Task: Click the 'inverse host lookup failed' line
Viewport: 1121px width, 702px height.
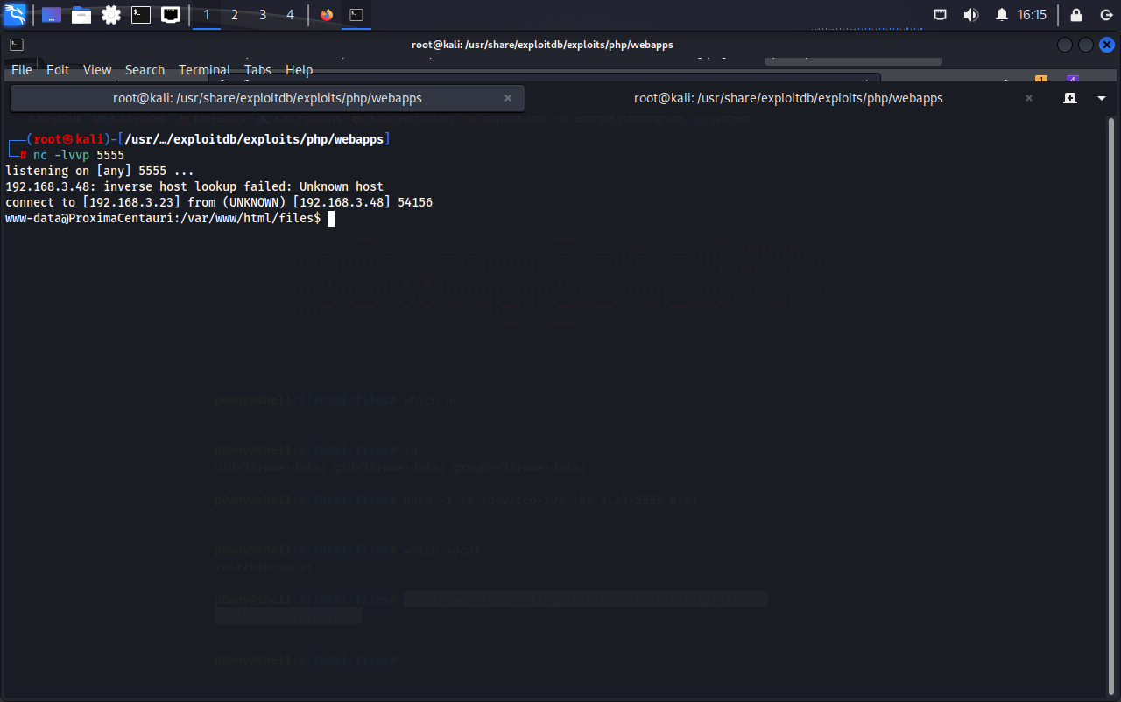Action: 194,186
